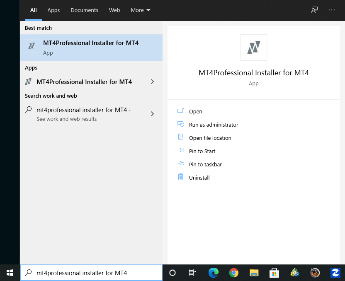345x281 pixels.
Task: Choose Pin to Start
Action: pyautogui.click(x=202, y=151)
